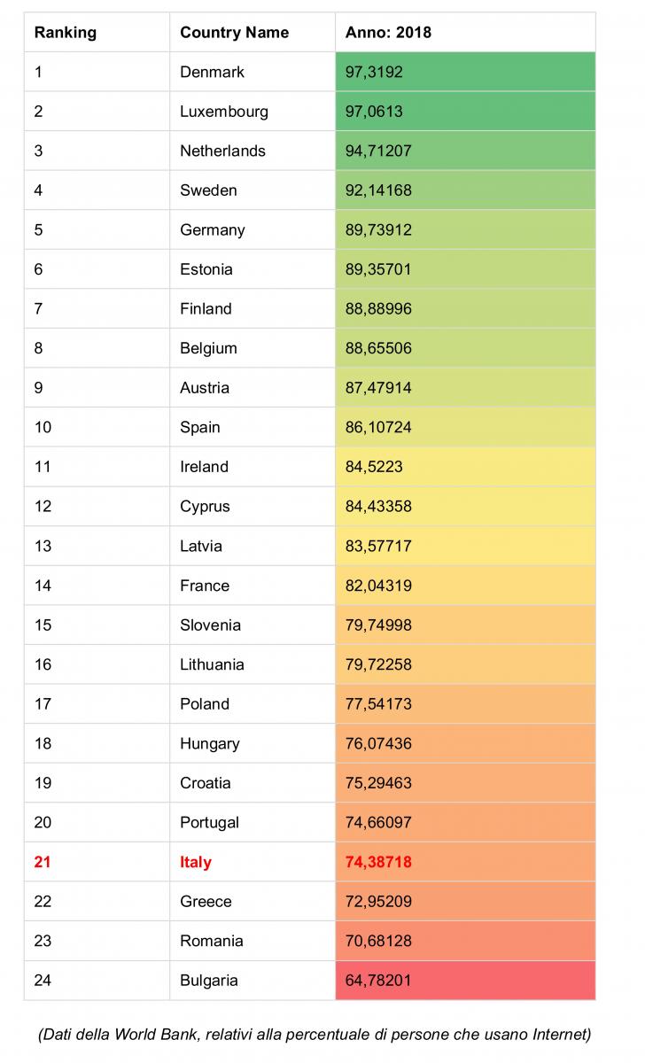The width and height of the screenshot is (645, 1063).
Task: Click the green 97,3192 value cell
Action: click(465, 72)
